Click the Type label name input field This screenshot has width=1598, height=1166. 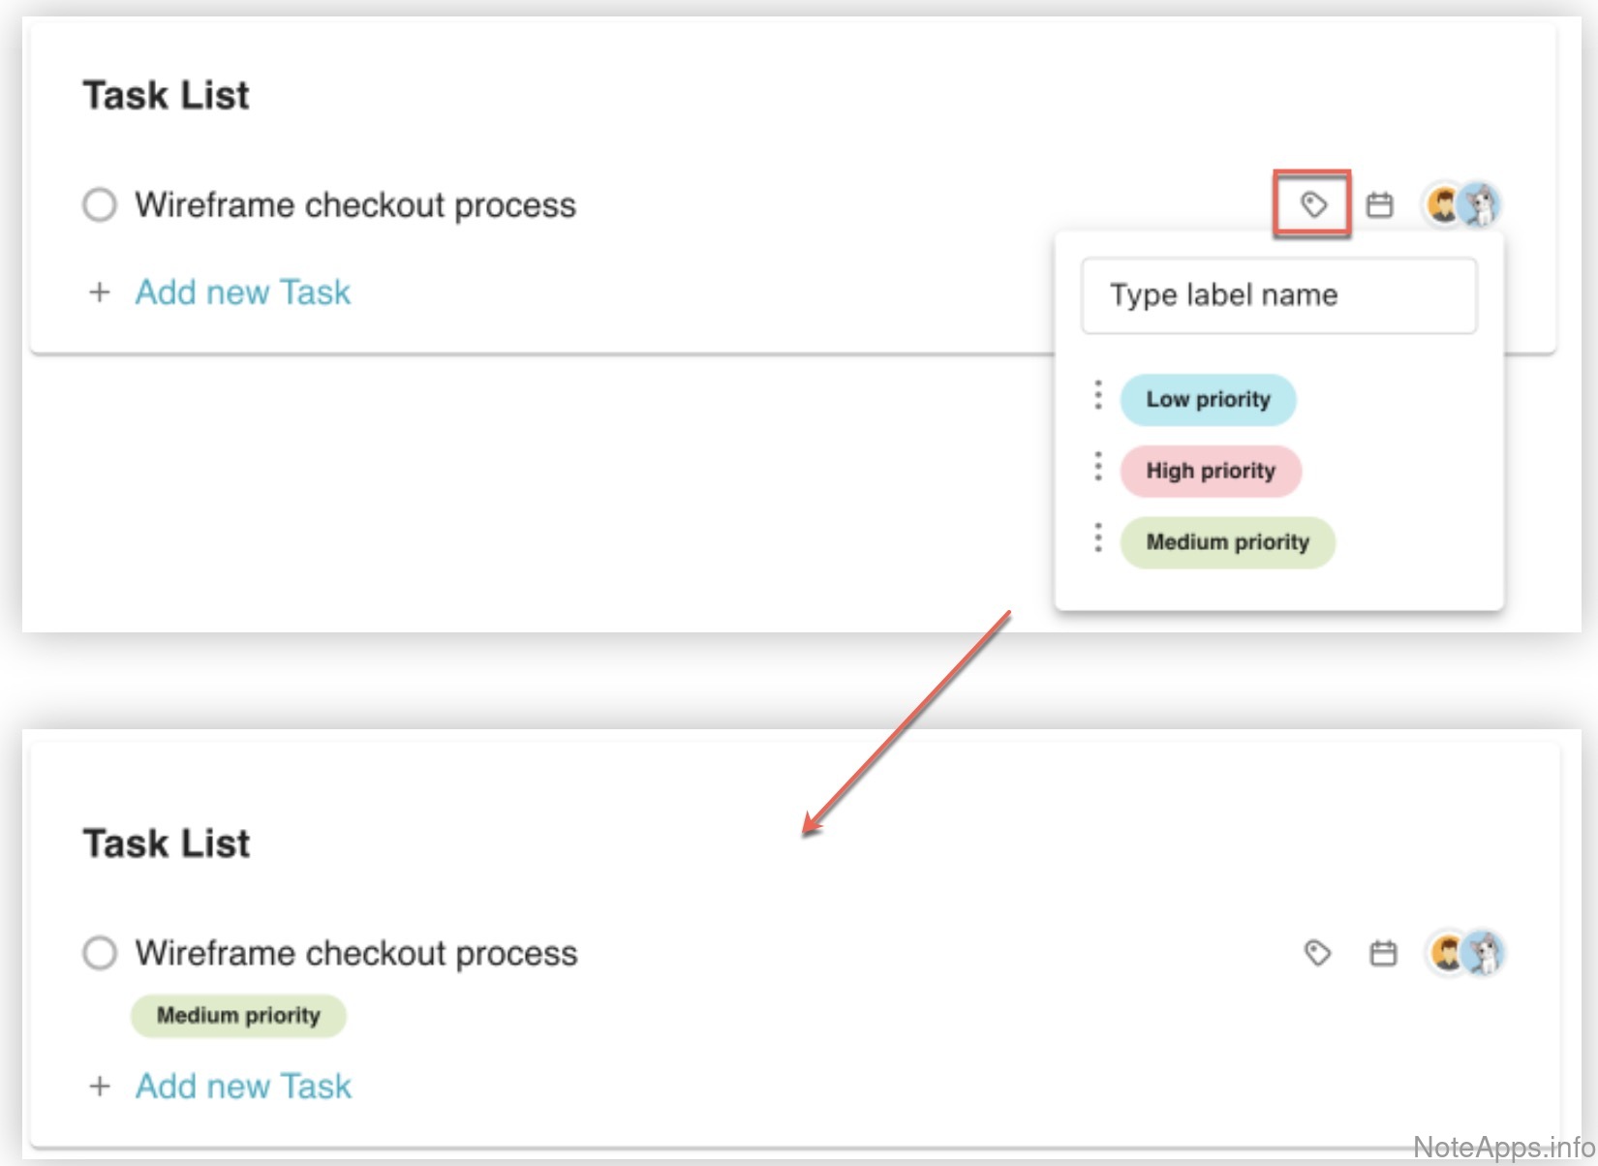click(1278, 295)
